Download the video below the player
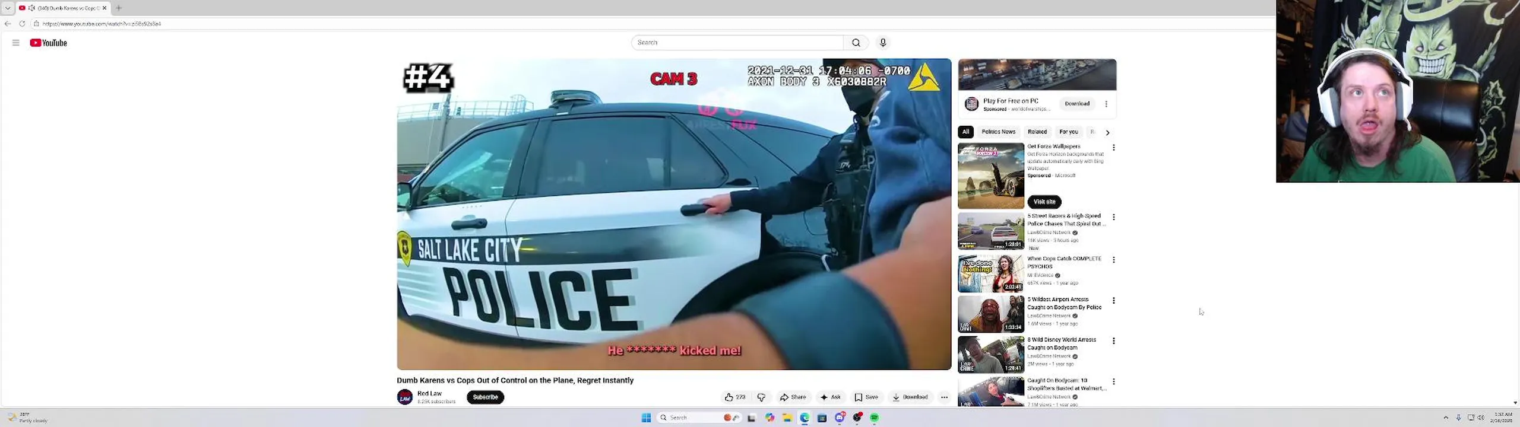This screenshot has height=427, width=1520. click(910, 397)
